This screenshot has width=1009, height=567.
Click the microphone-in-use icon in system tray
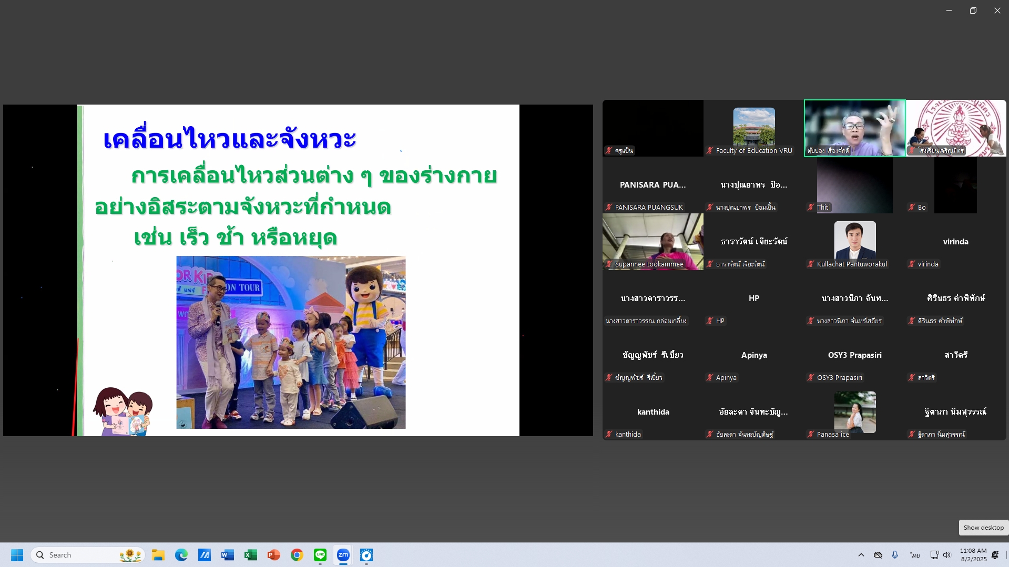click(x=895, y=555)
